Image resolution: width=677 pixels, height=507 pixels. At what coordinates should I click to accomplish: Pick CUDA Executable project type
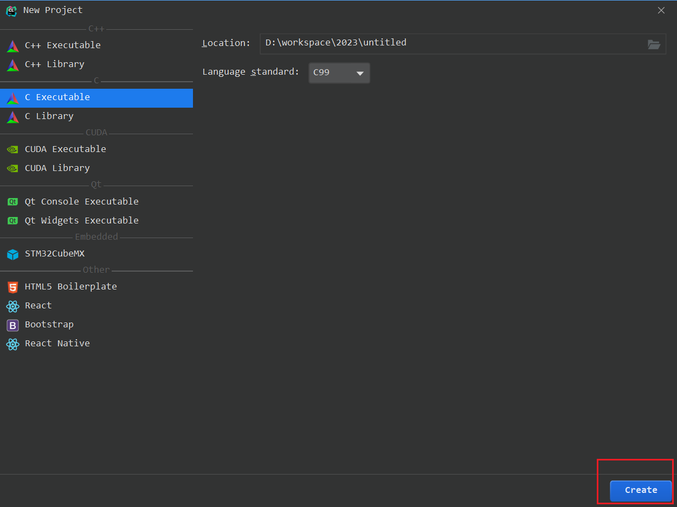tap(96, 149)
